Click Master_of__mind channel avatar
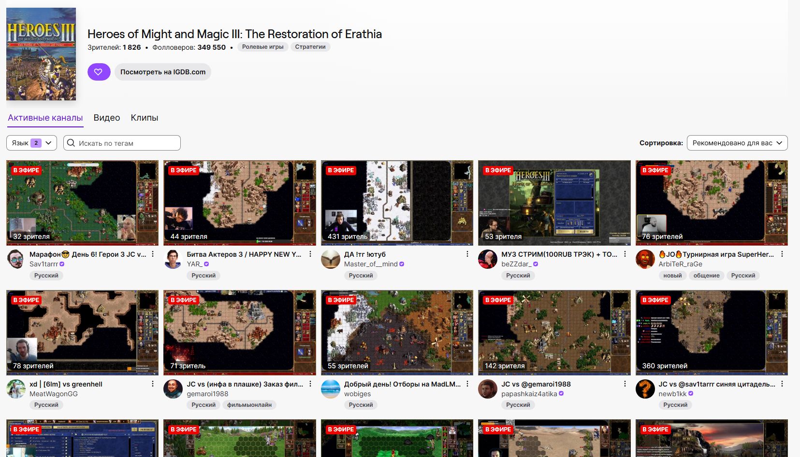 pos(331,259)
